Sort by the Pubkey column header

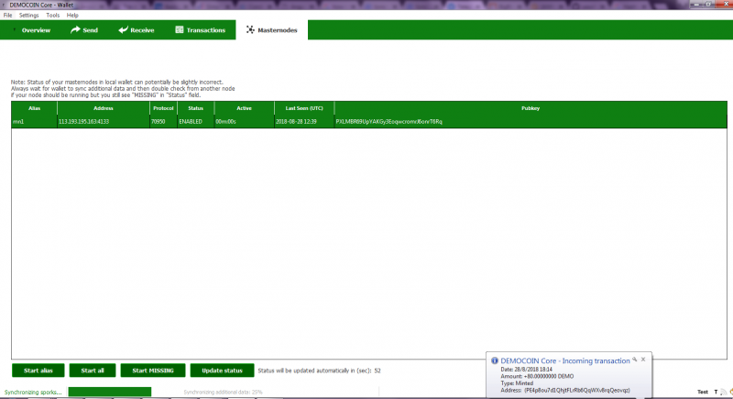tap(531, 108)
